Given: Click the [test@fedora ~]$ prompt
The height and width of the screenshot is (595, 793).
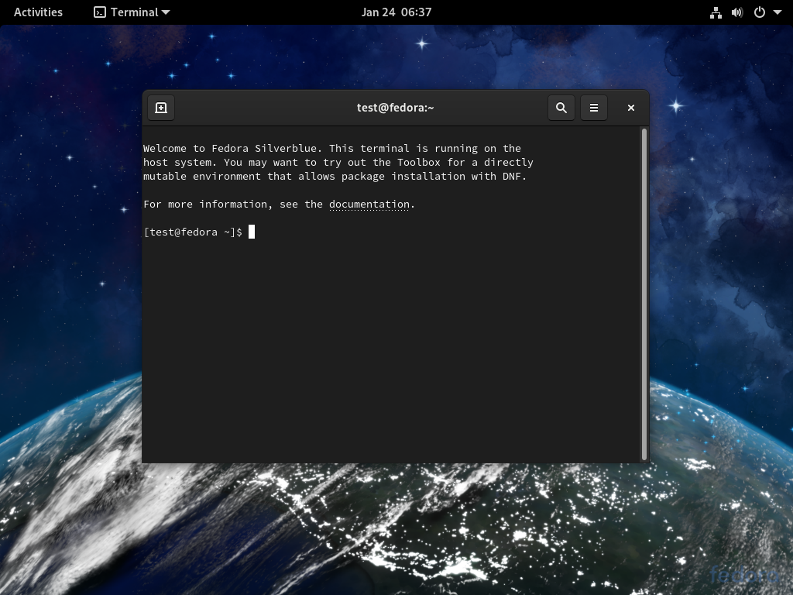Looking at the screenshot, I should click(x=193, y=232).
